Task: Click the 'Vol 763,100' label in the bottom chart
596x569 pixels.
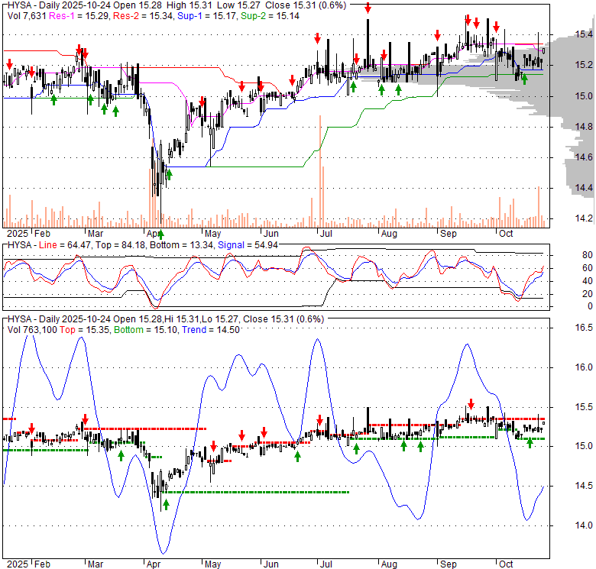Action: [32, 330]
